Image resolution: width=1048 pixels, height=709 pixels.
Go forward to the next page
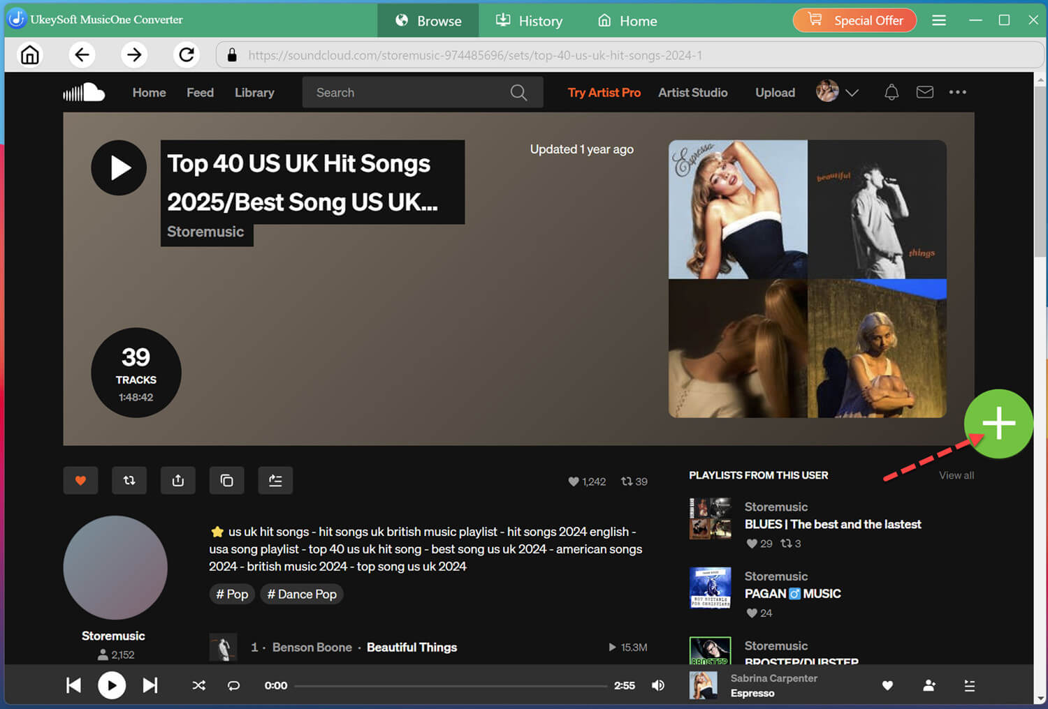click(134, 54)
